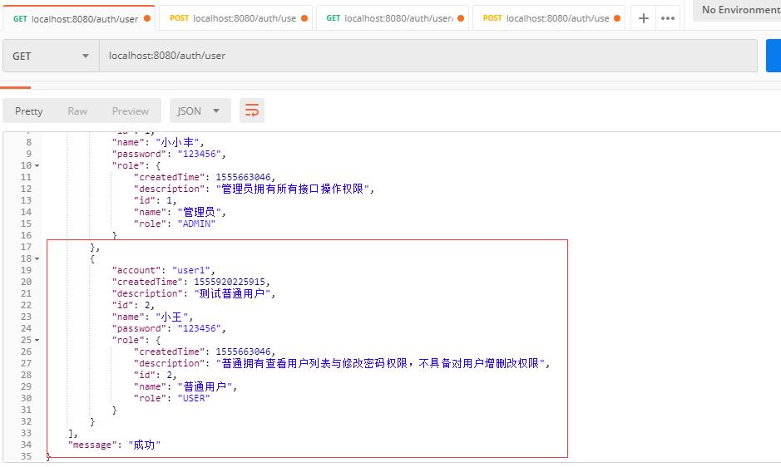
Task: Select the Preview view mode
Action: (131, 111)
